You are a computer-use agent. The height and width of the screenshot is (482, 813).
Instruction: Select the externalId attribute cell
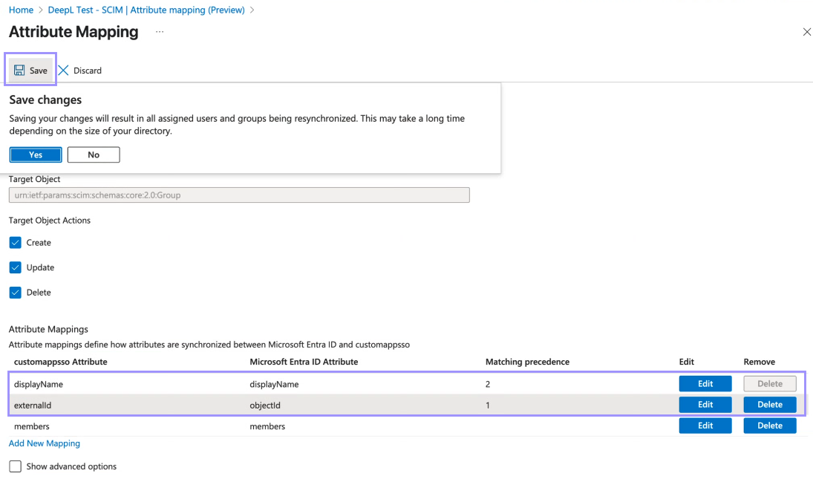[x=33, y=406]
